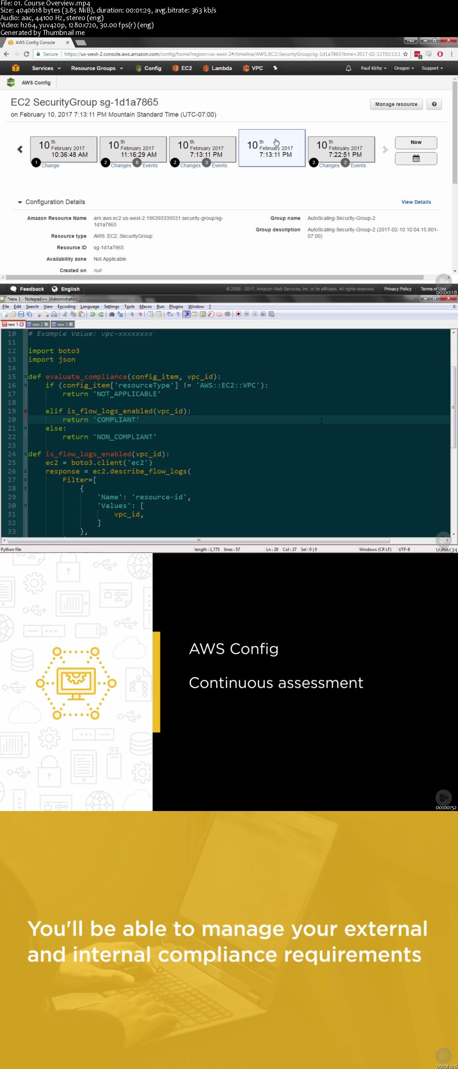Go to previous timeline entries arrow
The width and height of the screenshot is (458, 1069).
click(20, 150)
